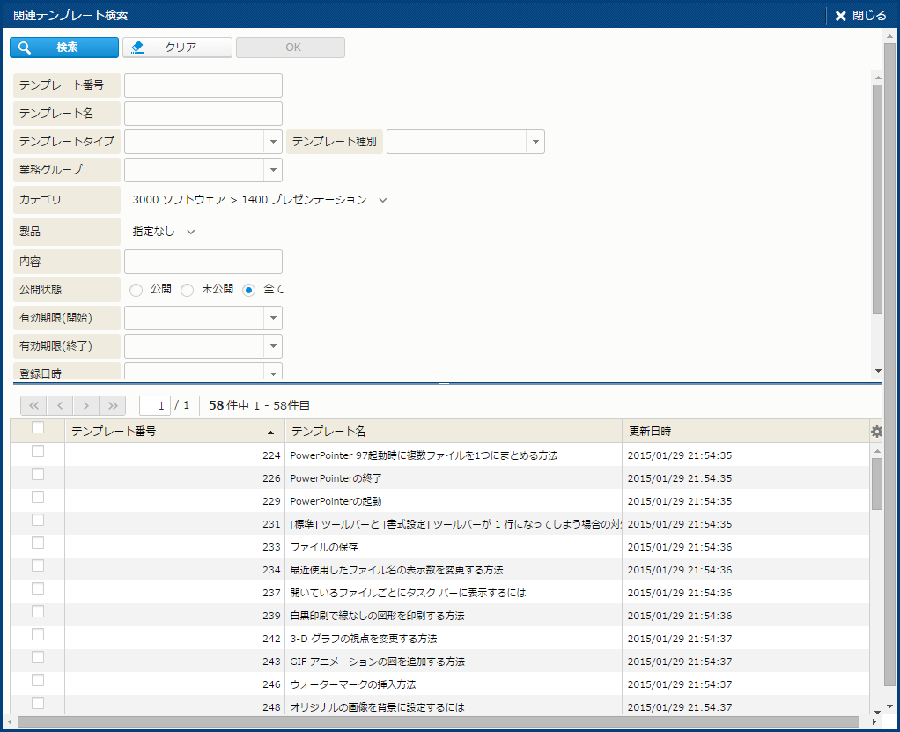Sort by 更新日時 column header
The image size is (900, 732).
[744, 432]
